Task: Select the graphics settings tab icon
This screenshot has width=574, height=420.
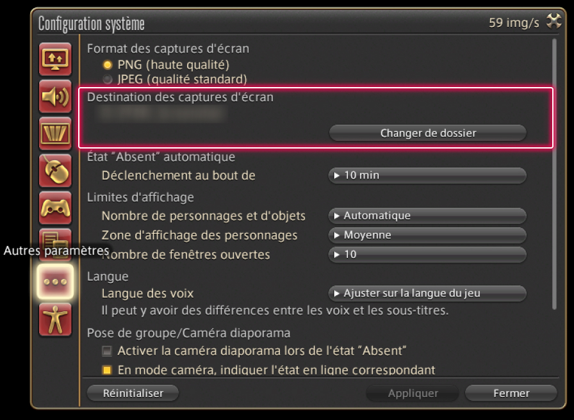Action: [55, 133]
